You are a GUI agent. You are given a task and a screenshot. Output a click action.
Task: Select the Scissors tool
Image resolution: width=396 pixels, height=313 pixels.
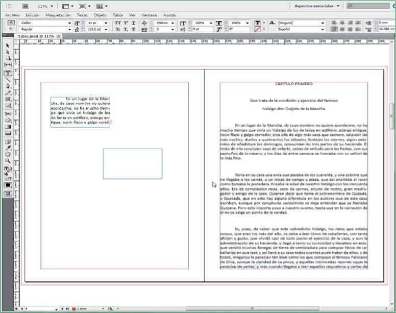click(x=8, y=114)
